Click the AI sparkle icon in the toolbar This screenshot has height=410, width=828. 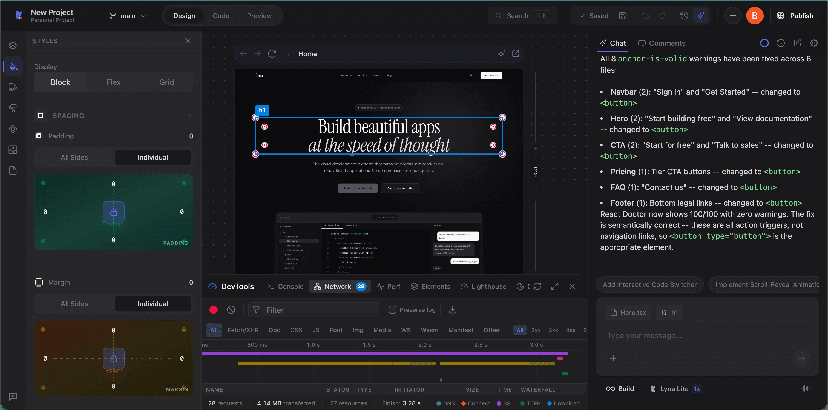701,15
